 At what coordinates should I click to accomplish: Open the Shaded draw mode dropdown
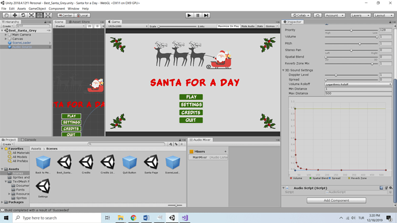click(x=70, y=26)
